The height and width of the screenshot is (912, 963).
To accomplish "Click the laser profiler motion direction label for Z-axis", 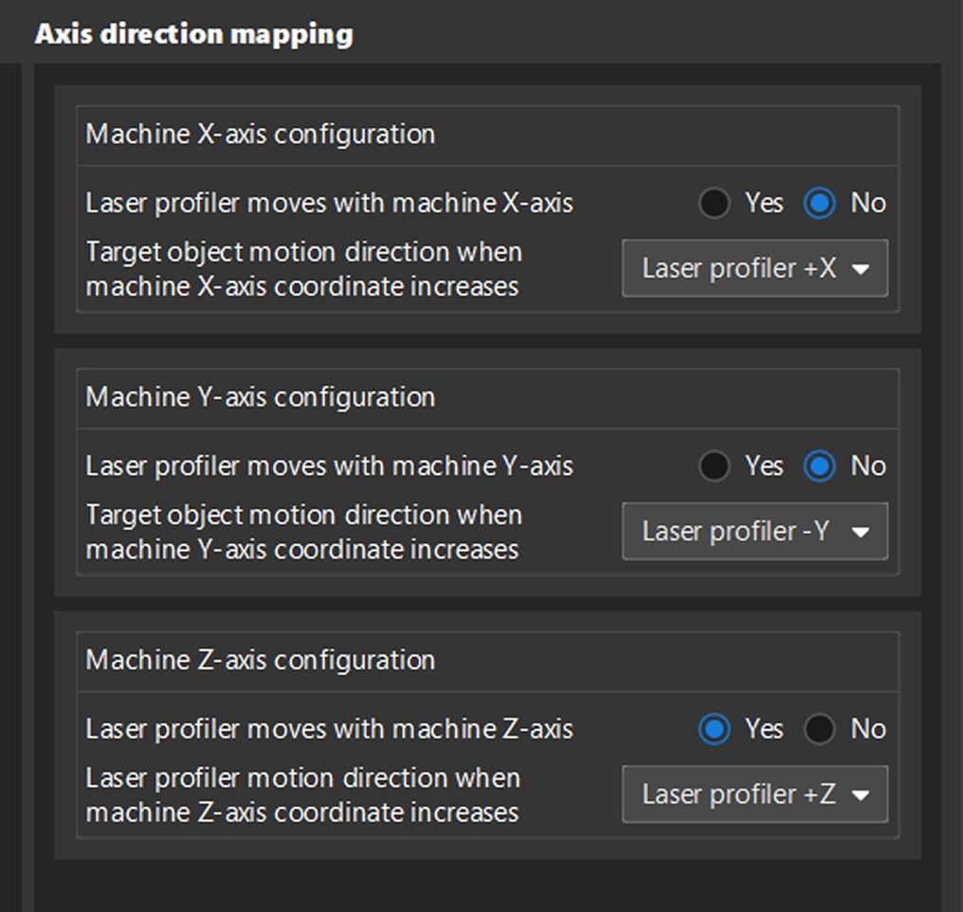I will click(303, 794).
